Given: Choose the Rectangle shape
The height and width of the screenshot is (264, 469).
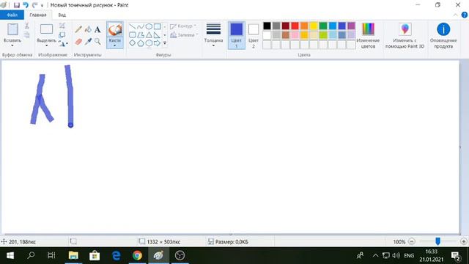Looking at the screenshot, I should pyautogui.click(x=158, y=26).
